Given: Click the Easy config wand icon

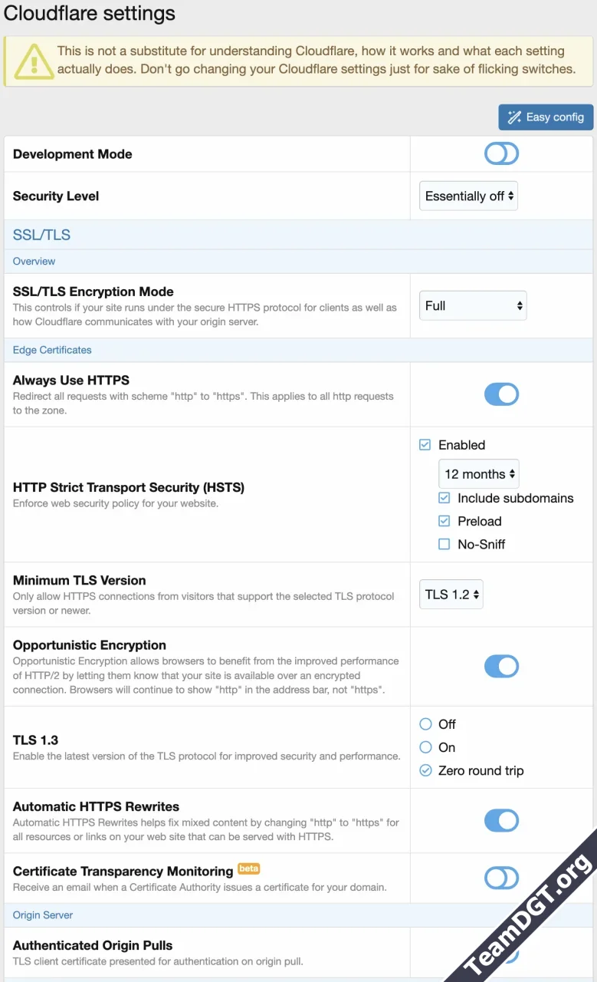Looking at the screenshot, I should coord(514,117).
